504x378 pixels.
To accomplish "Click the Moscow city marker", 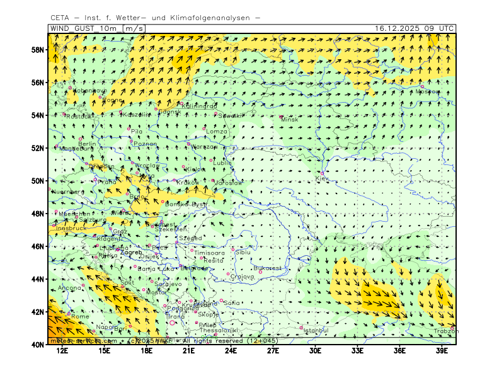I will pyautogui.click(x=422, y=87).
